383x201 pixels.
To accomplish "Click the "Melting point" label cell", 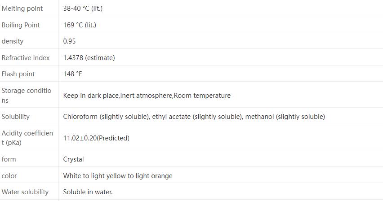I will point(22,9).
